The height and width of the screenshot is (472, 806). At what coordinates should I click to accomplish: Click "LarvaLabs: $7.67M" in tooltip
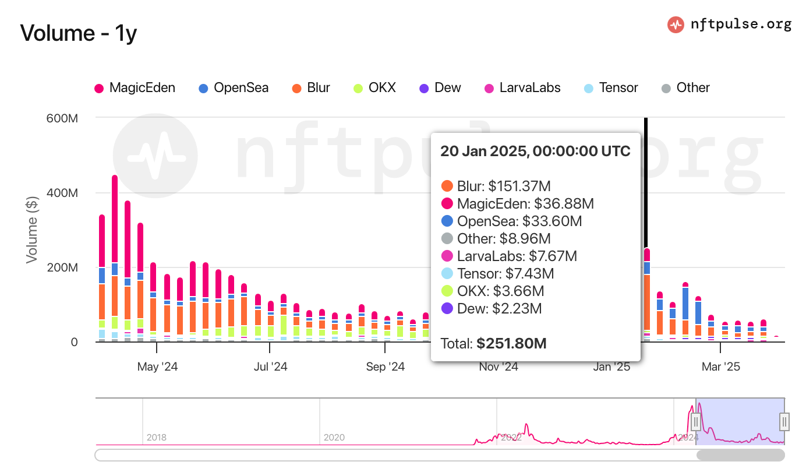coord(509,256)
